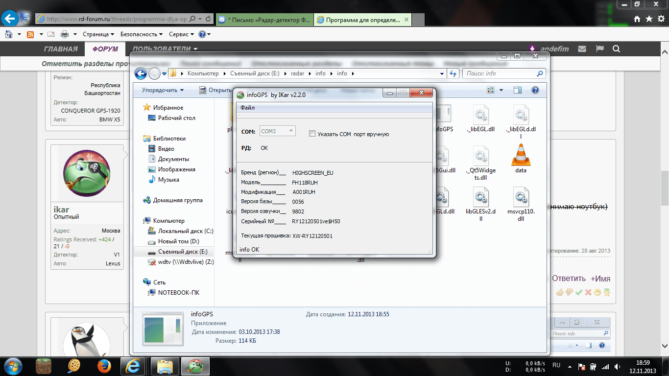669x376 pixels.
Task: Expand the Упорядочить dropdown
Action: tap(163, 90)
